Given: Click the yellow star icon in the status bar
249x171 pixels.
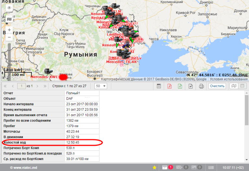Looking at the screenshot, I should (x=155, y=167).
